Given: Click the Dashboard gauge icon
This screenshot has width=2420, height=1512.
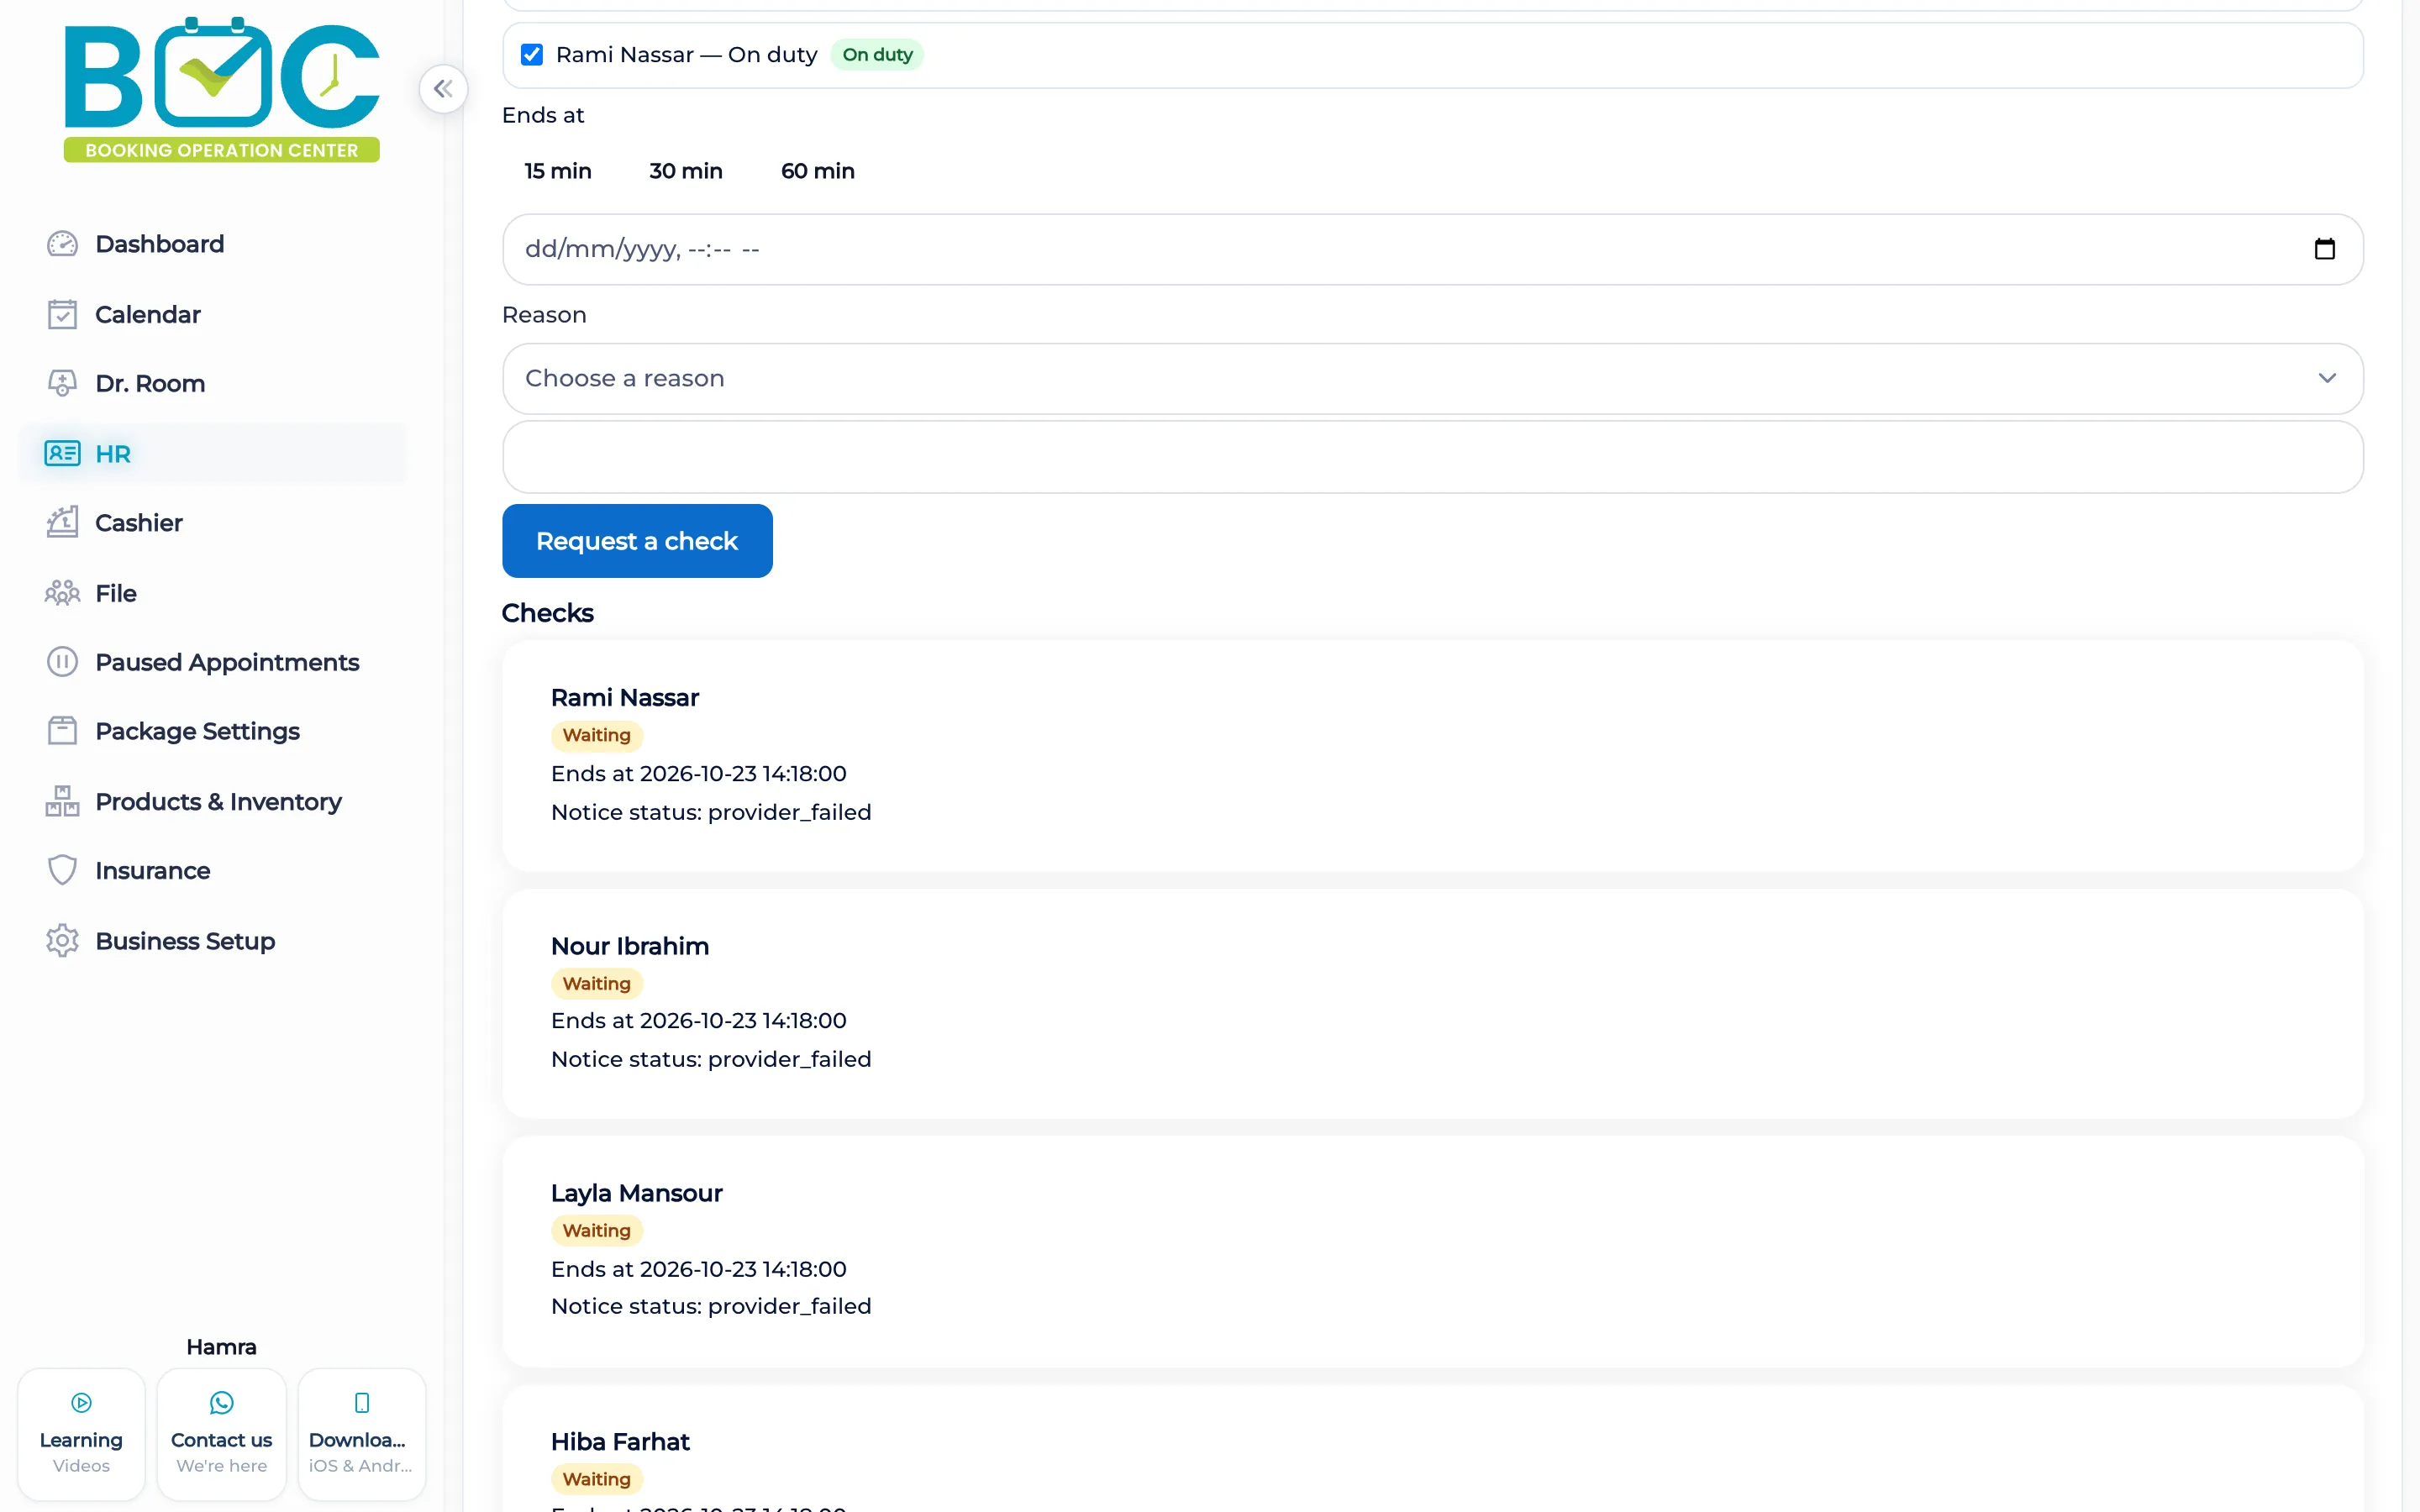Looking at the screenshot, I should pos(62,244).
